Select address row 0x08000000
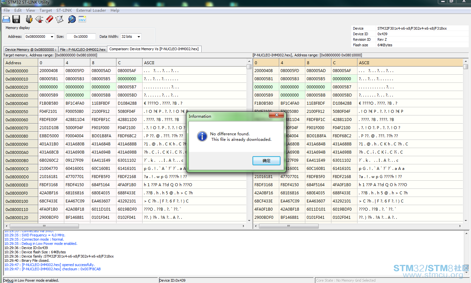 click(x=21, y=71)
